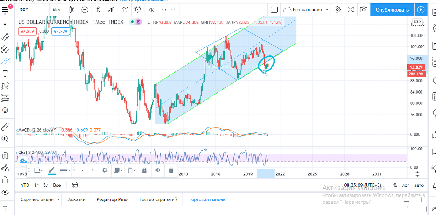This screenshot has height=215, width=436.
Task: Open visual order layers dropdown
Action: coord(118,170)
